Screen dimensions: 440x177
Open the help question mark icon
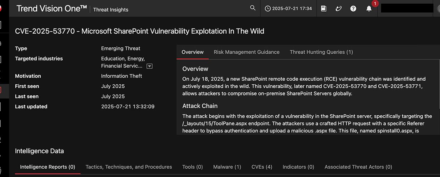(x=353, y=8)
